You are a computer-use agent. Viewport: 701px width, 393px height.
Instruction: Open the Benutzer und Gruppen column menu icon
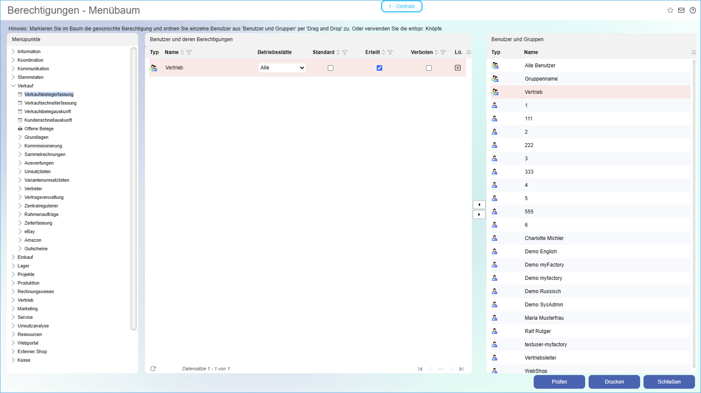click(693, 52)
